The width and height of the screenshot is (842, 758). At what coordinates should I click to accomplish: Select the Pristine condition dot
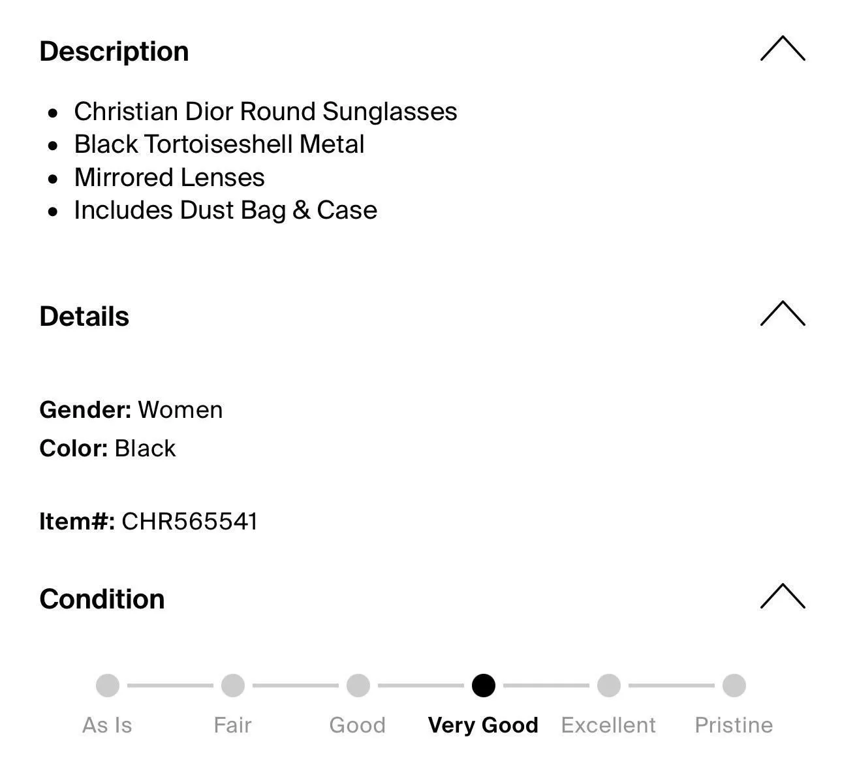click(734, 686)
